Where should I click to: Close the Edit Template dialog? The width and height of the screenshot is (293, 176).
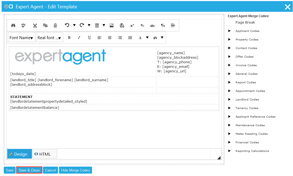click(287, 7)
